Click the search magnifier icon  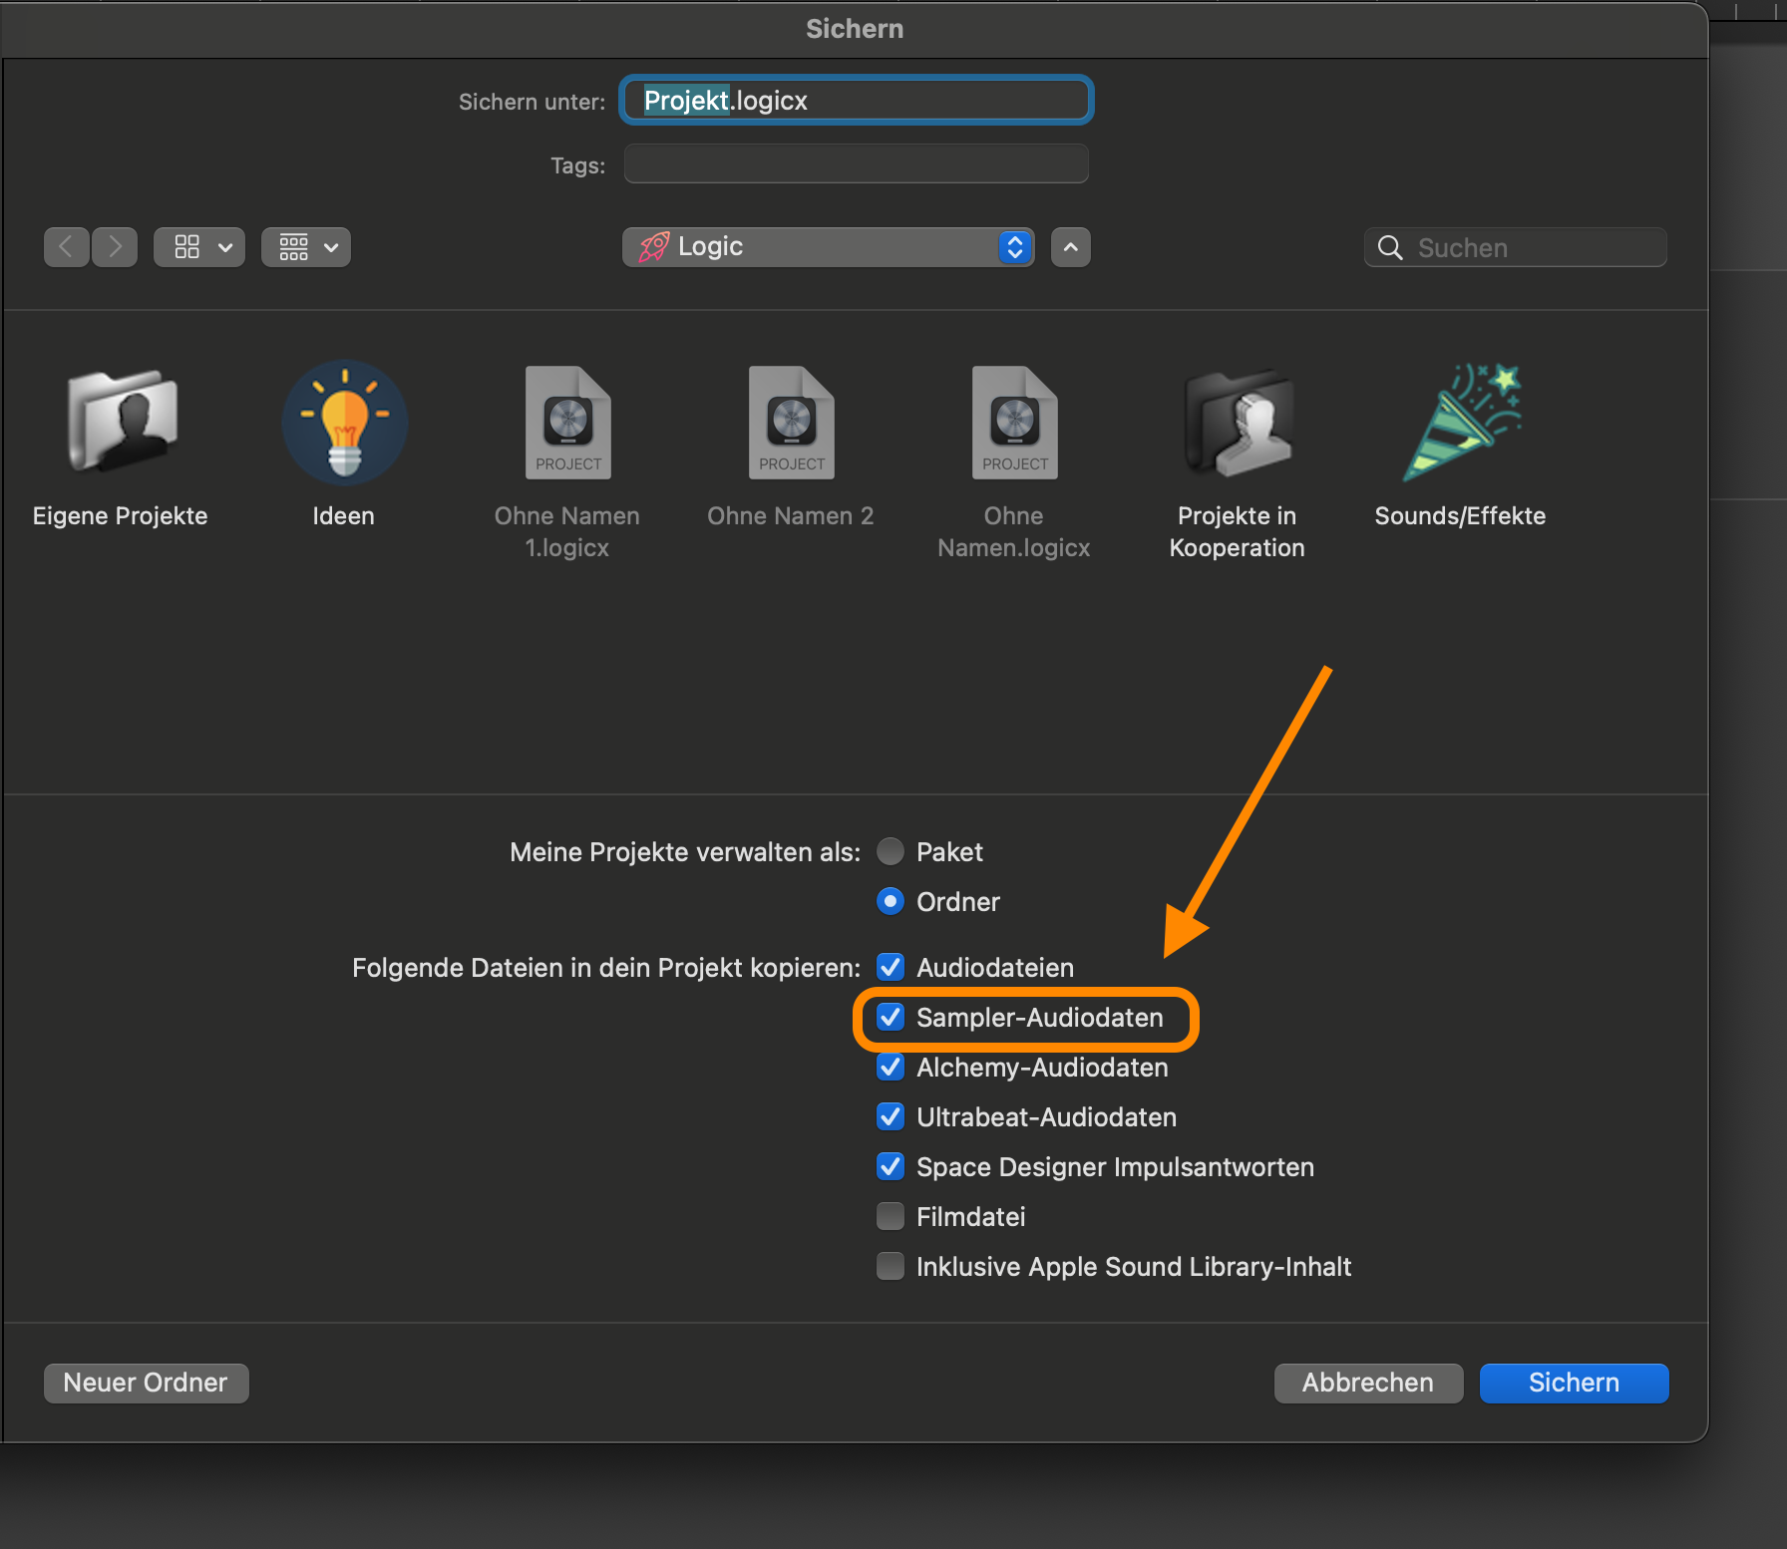coord(1390,248)
